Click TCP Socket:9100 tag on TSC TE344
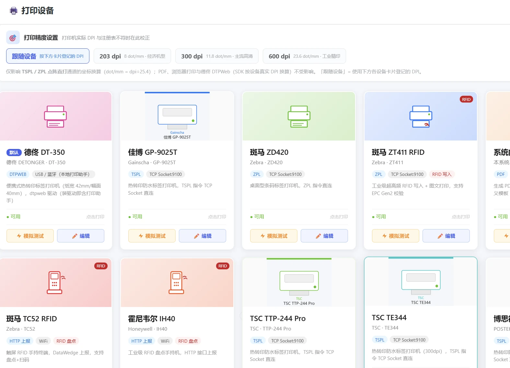 (409, 340)
